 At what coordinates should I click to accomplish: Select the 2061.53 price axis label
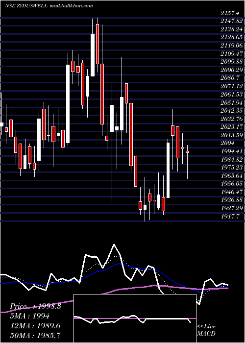tap(231, 94)
